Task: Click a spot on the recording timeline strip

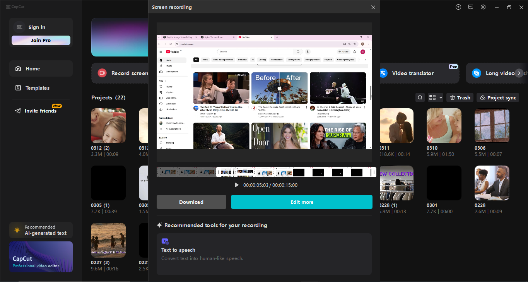Action: tap(264, 172)
